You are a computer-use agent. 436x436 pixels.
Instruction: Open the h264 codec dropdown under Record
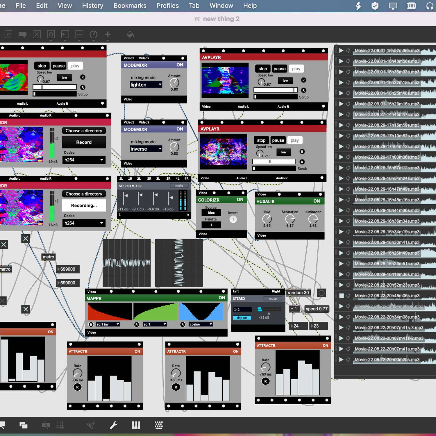click(x=84, y=160)
